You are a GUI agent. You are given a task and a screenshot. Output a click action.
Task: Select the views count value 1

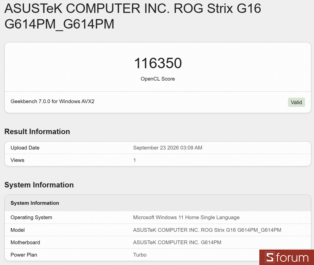pos(134,160)
